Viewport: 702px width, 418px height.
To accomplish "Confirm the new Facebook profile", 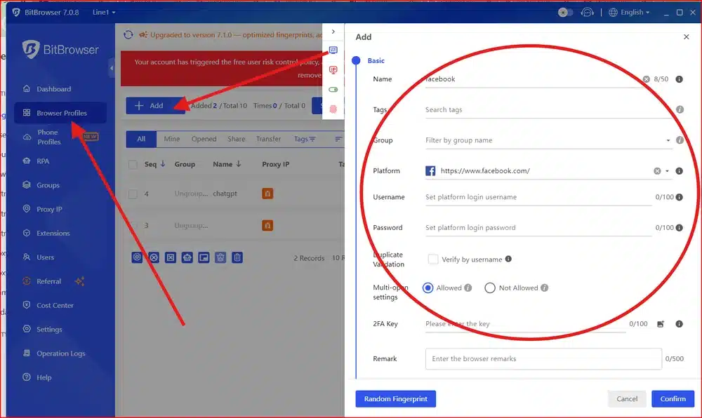I will [672, 398].
